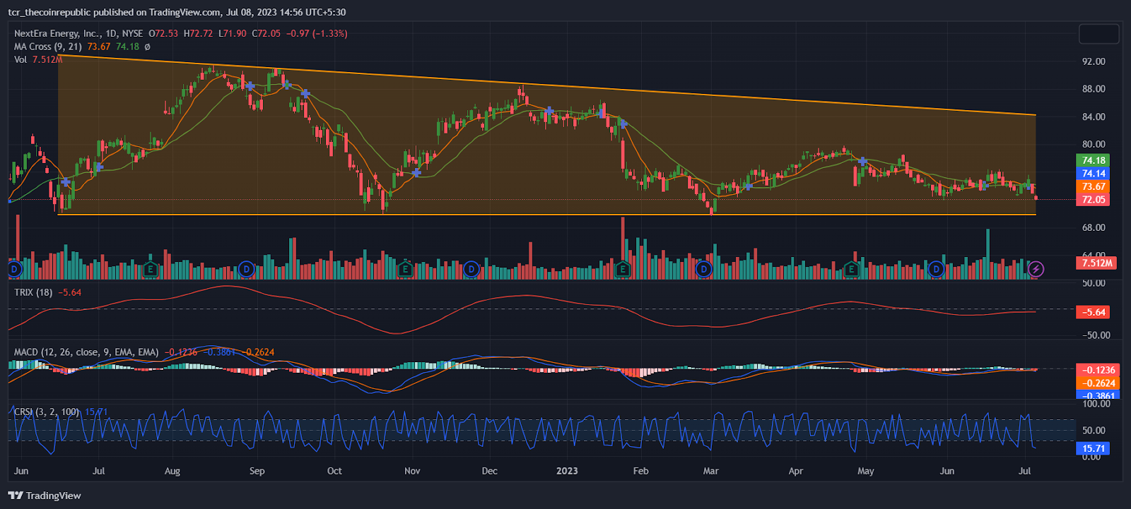Image resolution: width=1131 pixels, height=509 pixels.
Task: Select the lower horizontal orange support line
Action: pyautogui.click(x=547, y=214)
